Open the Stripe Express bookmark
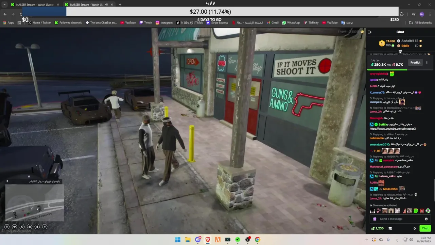 (x=217, y=23)
